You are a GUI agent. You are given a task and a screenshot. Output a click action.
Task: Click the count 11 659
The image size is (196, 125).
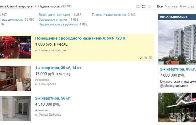[74, 20]
